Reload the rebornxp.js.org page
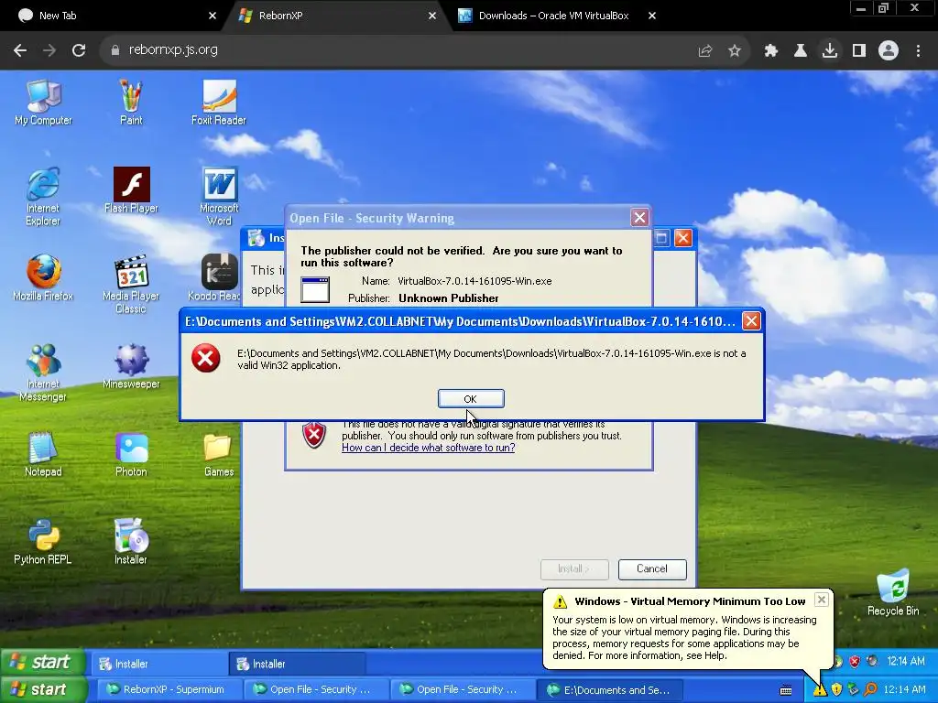 tap(79, 50)
